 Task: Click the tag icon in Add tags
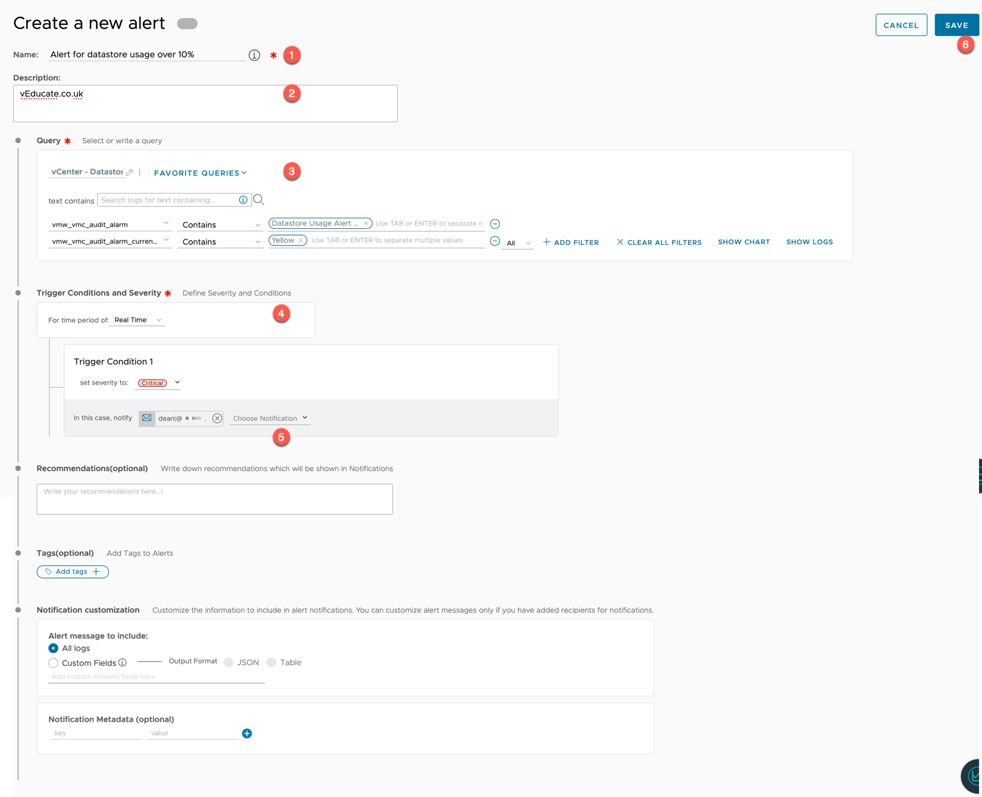pyautogui.click(x=48, y=572)
